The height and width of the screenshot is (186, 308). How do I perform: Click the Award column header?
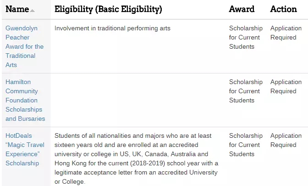pyautogui.click(x=241, y=9)
